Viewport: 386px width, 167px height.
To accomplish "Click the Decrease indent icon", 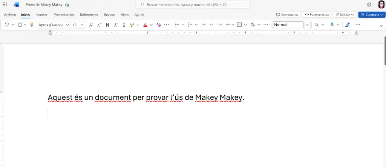I will pos(211,25).
